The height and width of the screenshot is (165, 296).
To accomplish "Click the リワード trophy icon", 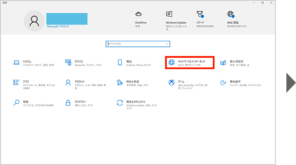I will (x=200, y=14).
